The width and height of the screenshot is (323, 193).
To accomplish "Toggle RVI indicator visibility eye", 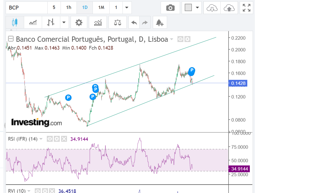I will pyautogui.click(x=38, y=191).
